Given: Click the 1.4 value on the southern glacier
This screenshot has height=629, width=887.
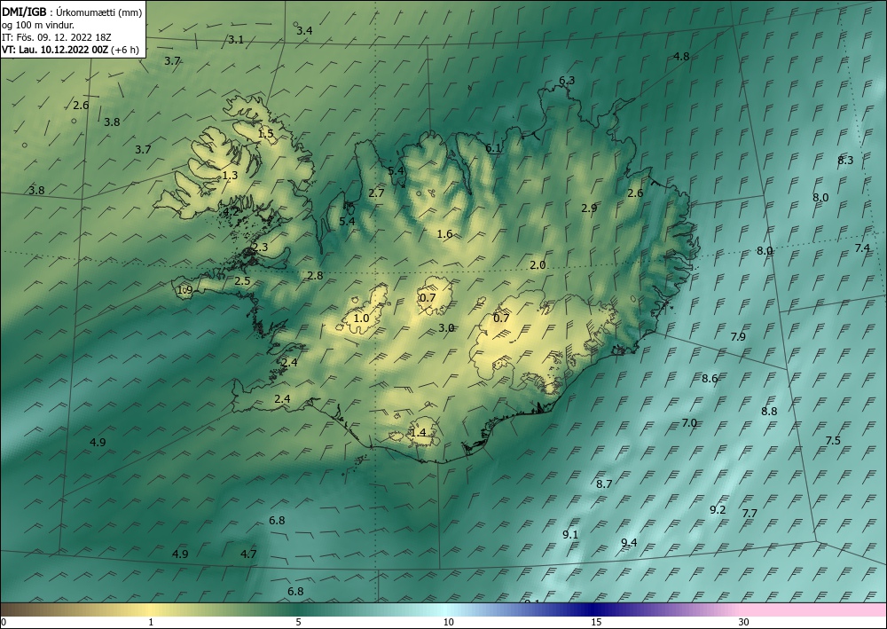Looking at the screenshot, I should pyautogui.click(x=418, y=433).
